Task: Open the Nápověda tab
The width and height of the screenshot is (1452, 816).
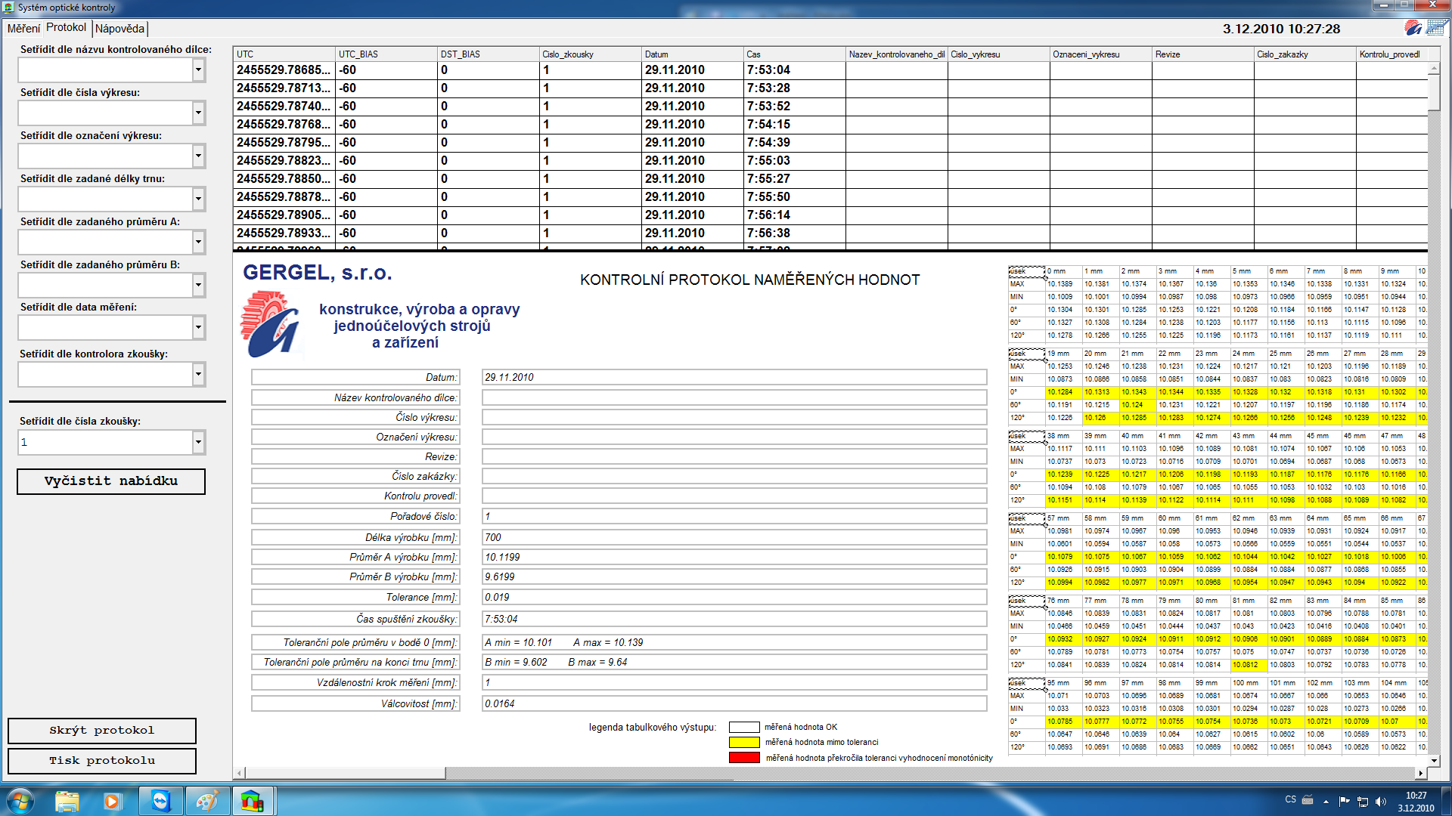Action: (119, 29)
